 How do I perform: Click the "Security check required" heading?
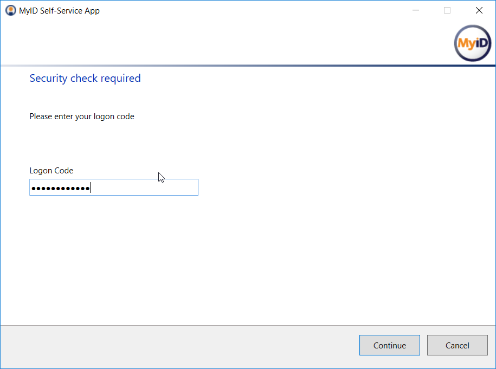tap(85, 78)
